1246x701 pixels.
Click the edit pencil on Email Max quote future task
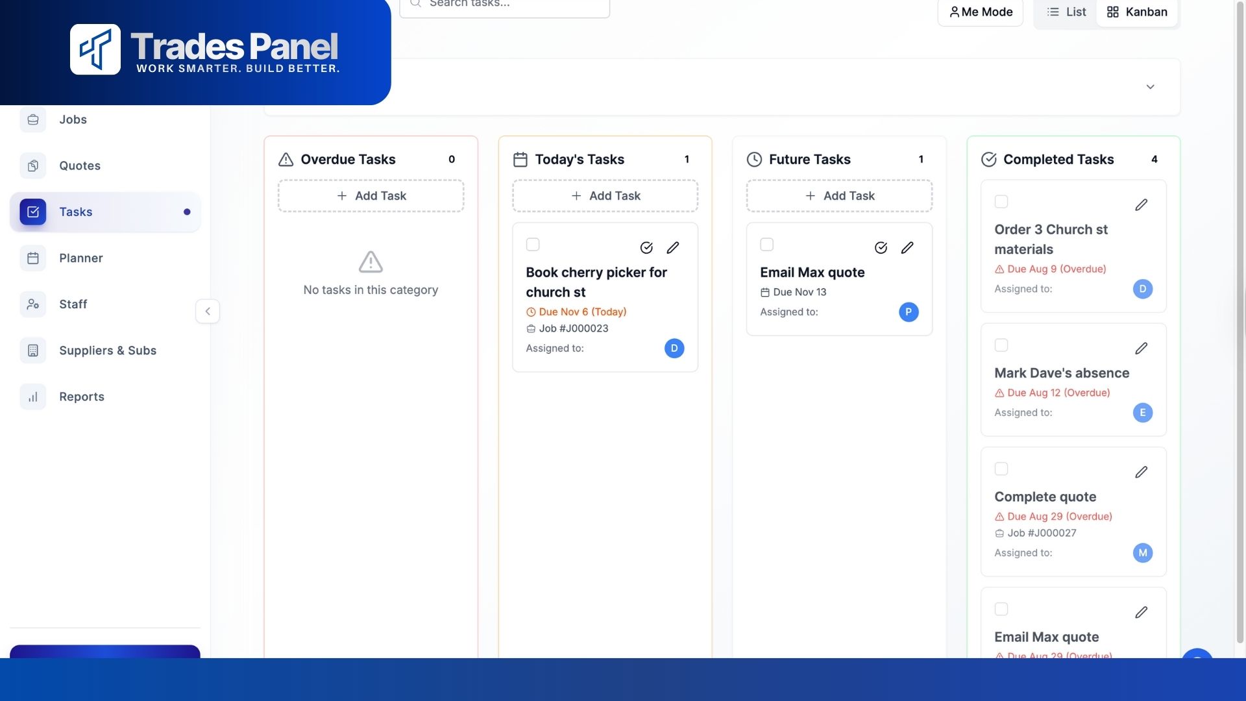907,247
